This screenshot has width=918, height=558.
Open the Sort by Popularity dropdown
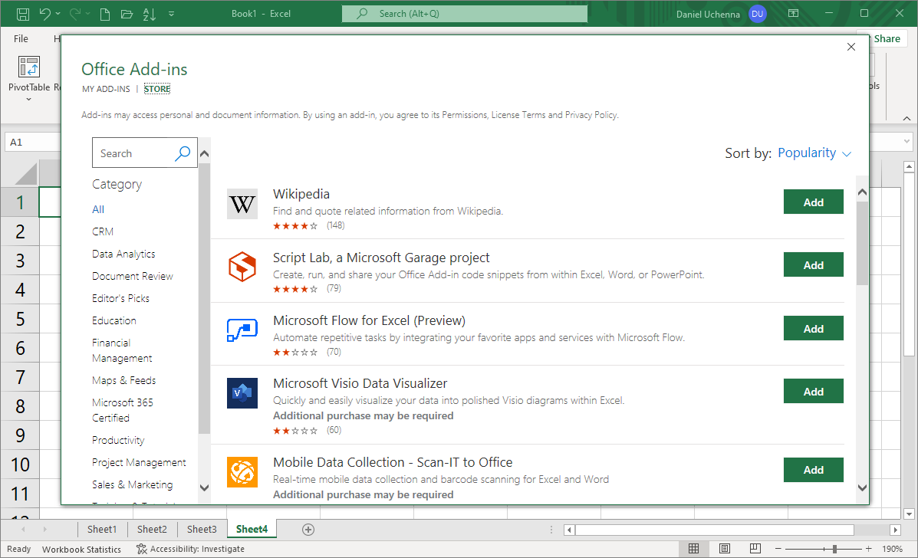pos(814,153)
